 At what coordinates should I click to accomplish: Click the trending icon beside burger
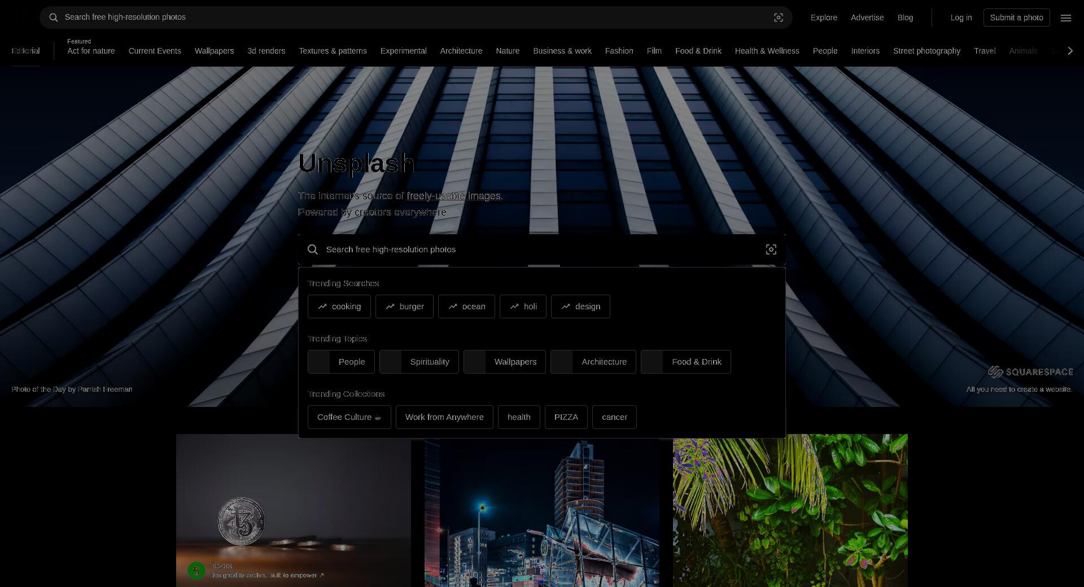pyautogui.click(x=390, y=306)
